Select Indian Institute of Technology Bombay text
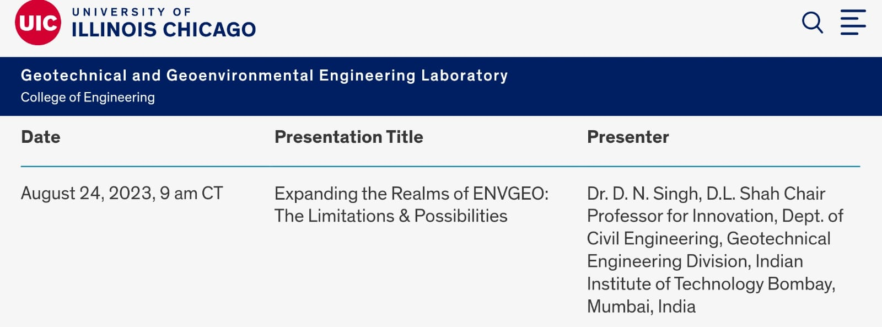The width and height of the screenshot is (882, 327). pos(710,284)
